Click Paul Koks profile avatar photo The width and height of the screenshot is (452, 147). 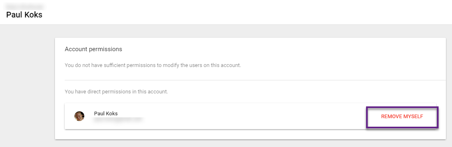[79, 116]
